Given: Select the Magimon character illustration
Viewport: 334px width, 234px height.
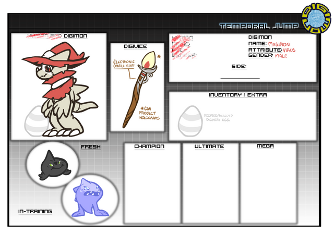Looking at the screenshot, I should [59, 89].
